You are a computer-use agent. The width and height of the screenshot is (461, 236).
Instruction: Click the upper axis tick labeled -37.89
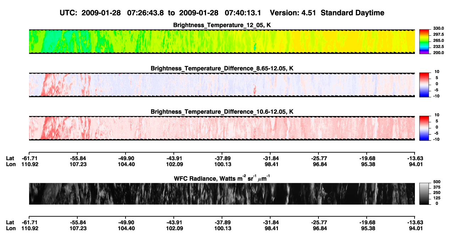tap(222, 158)
